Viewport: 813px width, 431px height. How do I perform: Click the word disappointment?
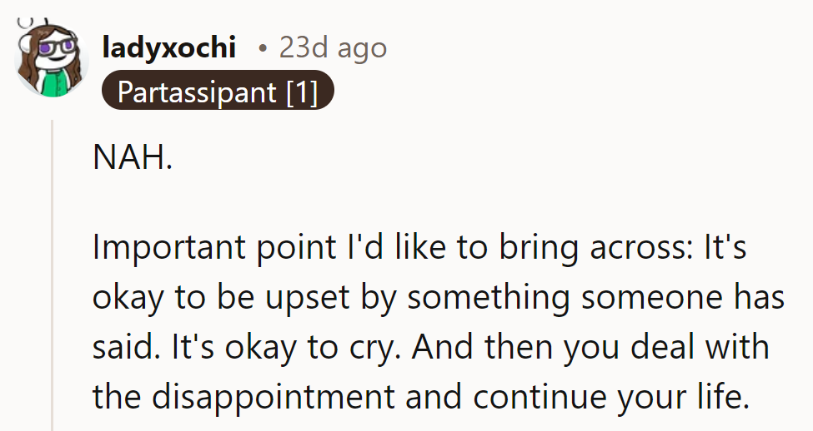pyautogui.click(x=271, y=397)
